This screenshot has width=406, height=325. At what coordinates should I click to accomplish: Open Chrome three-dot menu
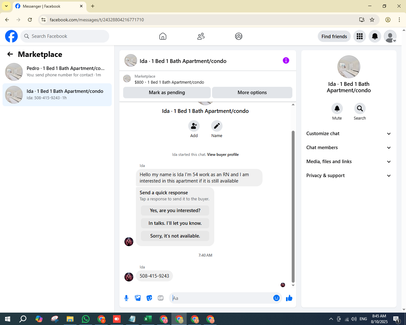coord(399,20)
